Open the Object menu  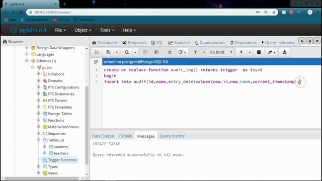[83, 30]
